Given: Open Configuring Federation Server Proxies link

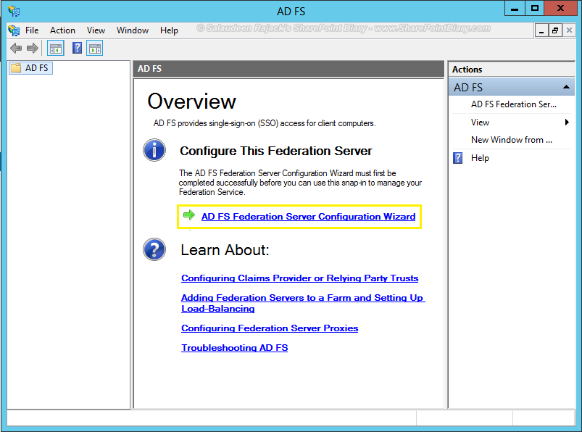Looking at the screenshot, I should 270,328.
